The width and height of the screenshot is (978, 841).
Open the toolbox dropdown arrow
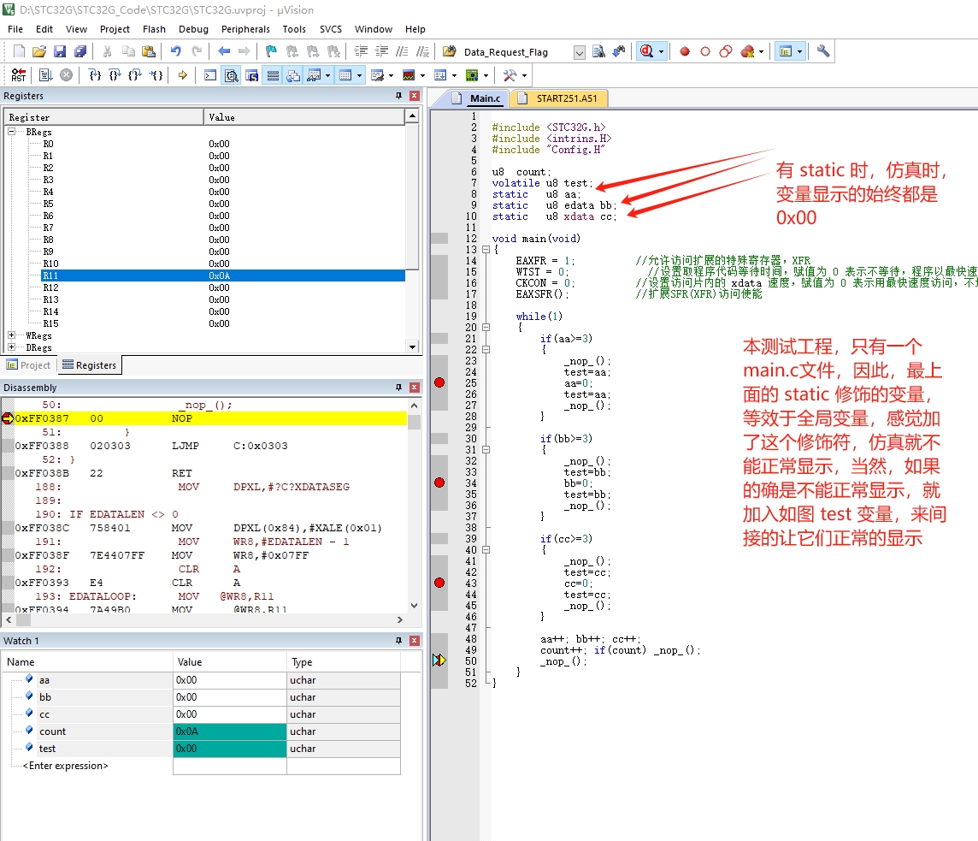pyautogui.click(x=524, y=75)
